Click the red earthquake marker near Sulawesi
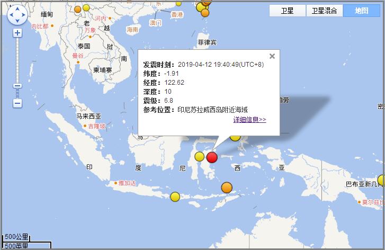 [212, 157]
